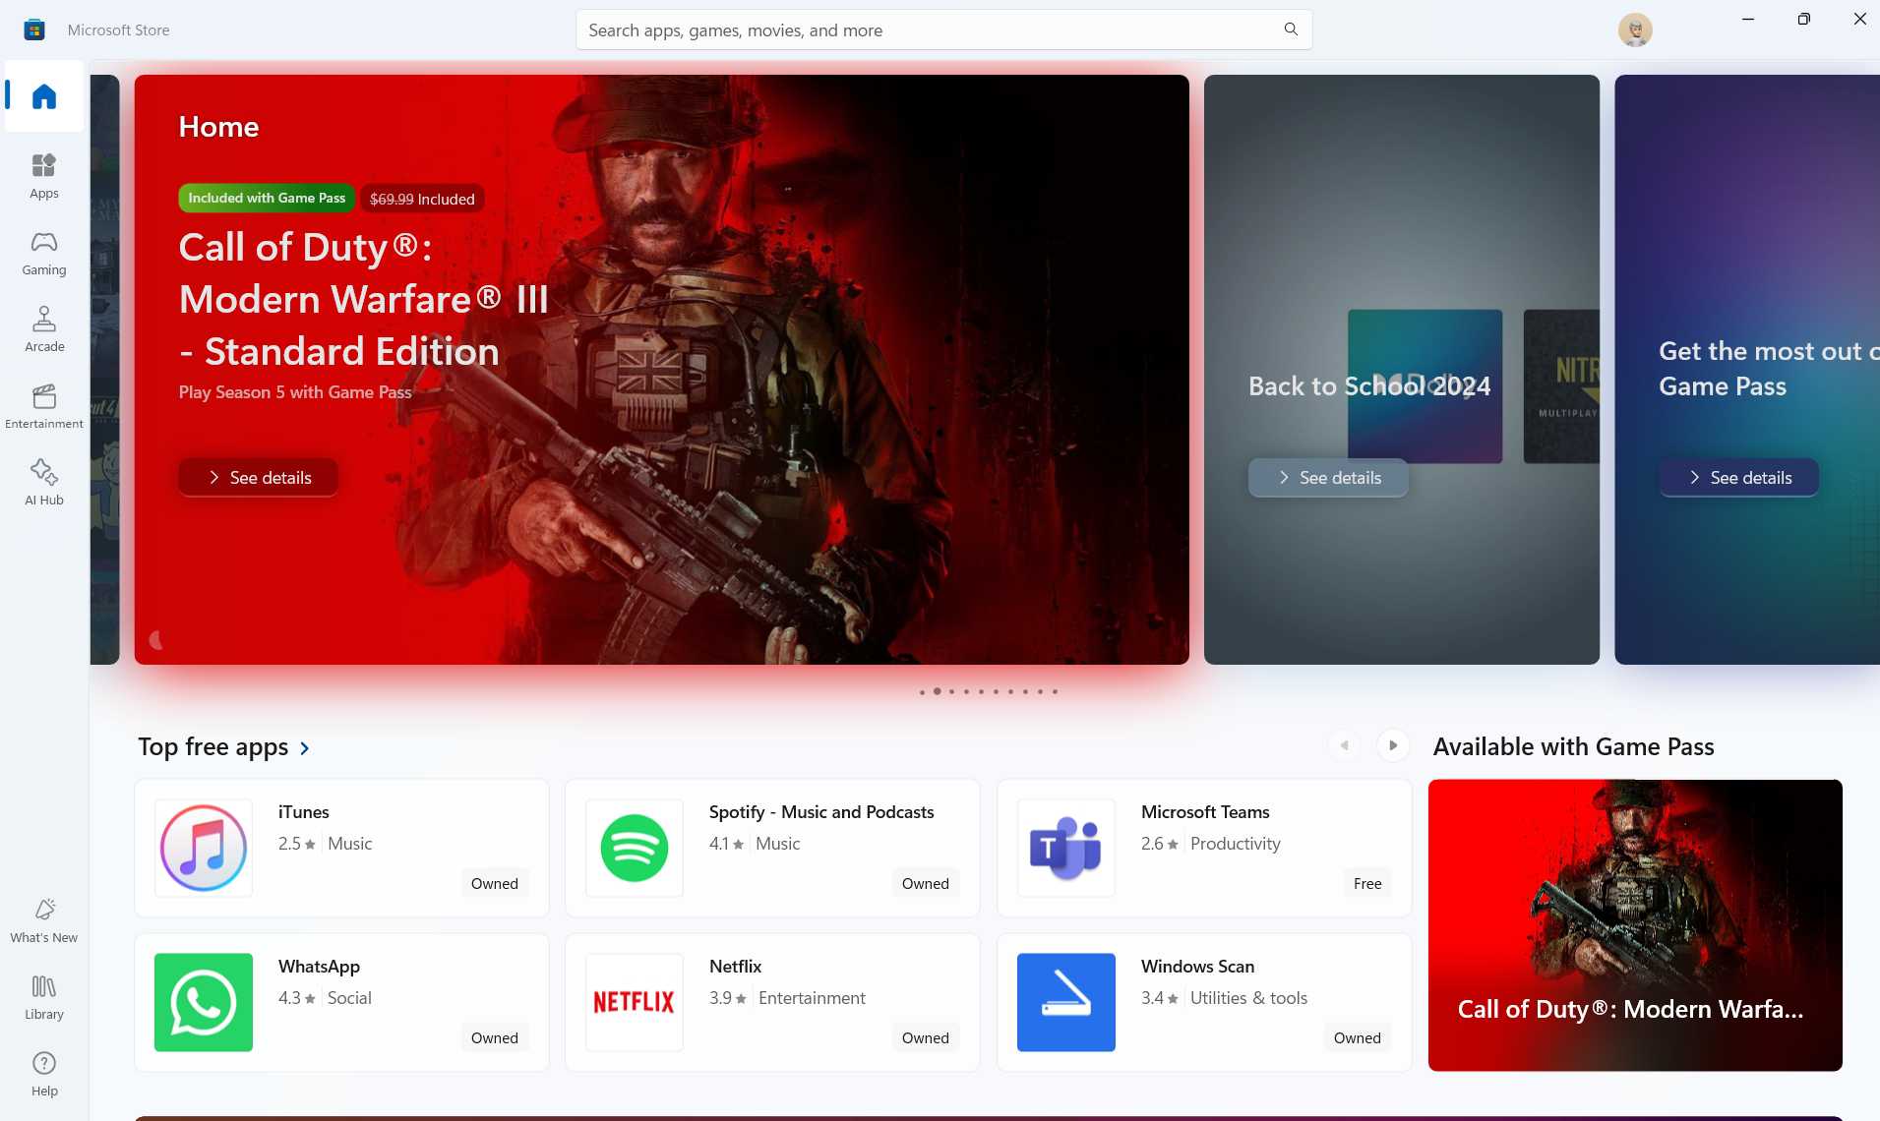
Task: Click the $69.99 Included price tag
Action: 422,199
